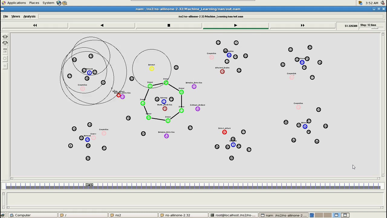The height and width of the screenshot is (218, 387).
Task: Open the File menu
Action: click(x=5, y=16)
